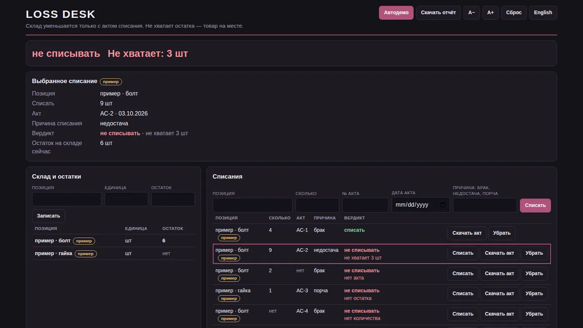Click the write-off Позиция input field

tap(252, 205)
